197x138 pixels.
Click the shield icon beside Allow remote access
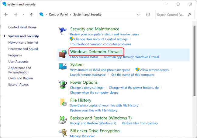pos(137,69)
